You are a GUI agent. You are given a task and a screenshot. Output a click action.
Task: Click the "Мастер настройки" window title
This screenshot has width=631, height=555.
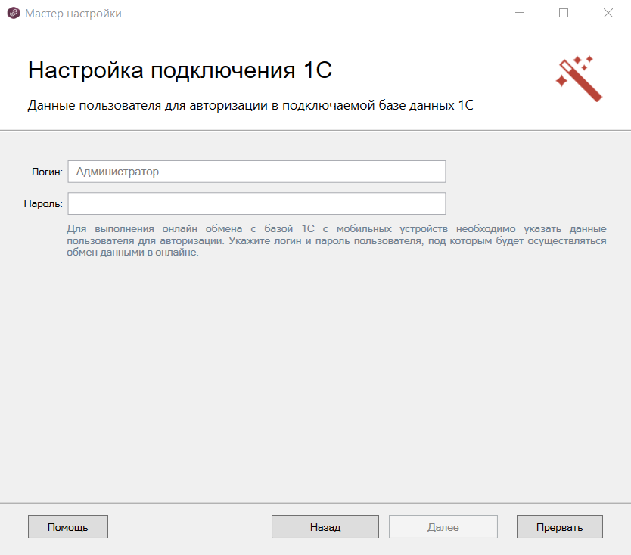click(x=73, y=14)
